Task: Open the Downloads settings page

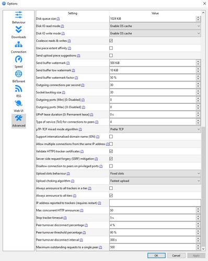Action: pos(19,32)
